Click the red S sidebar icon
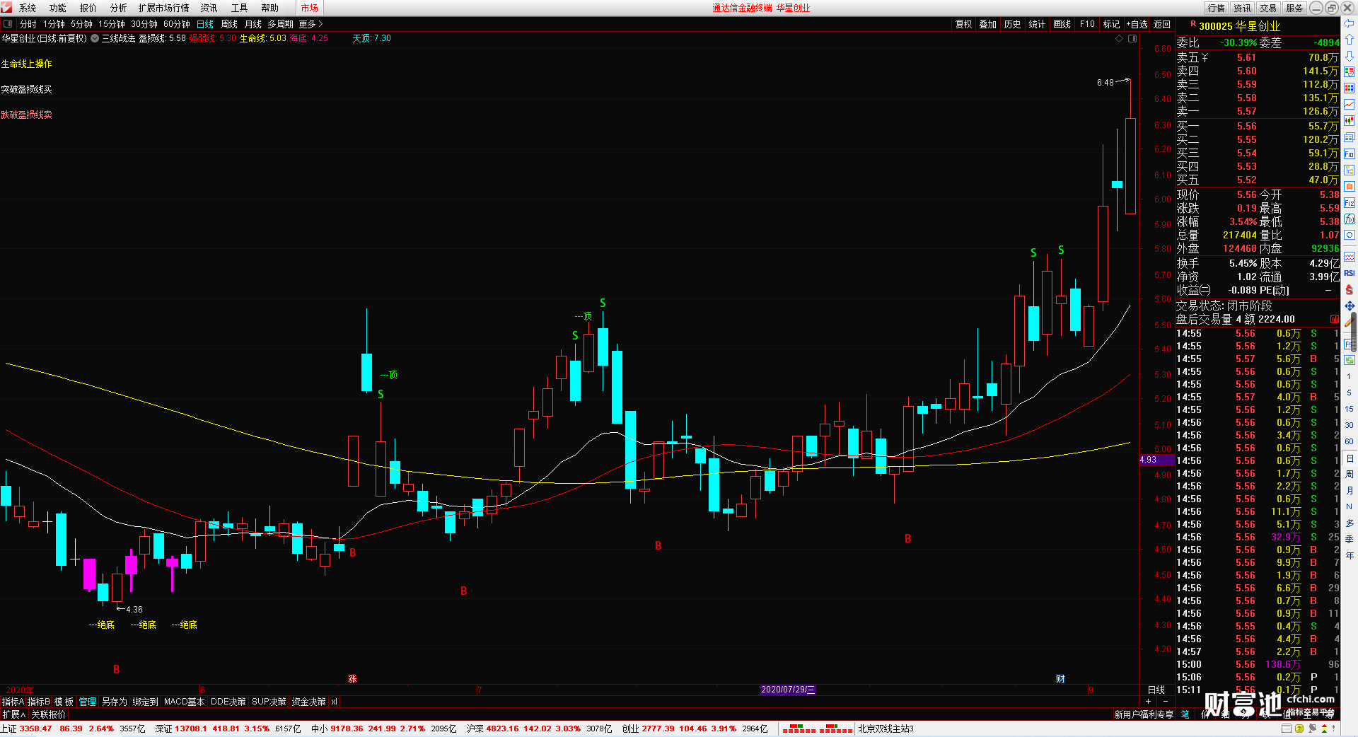Viewport: 1358px width, 737px height. [1350, 289]
